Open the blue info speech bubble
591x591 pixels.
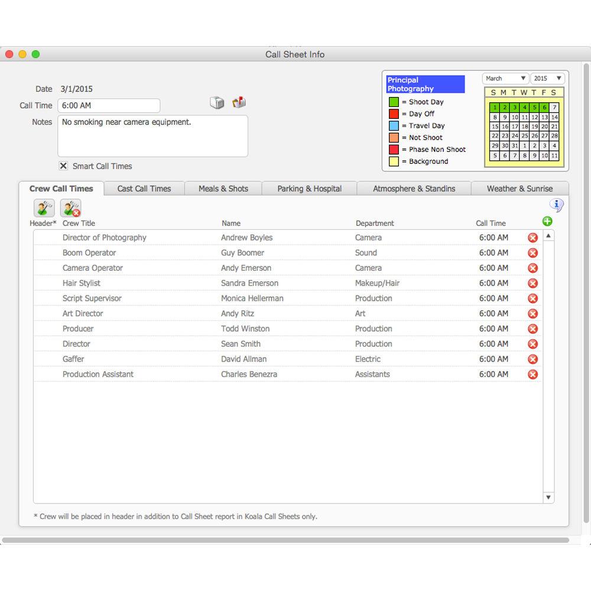pyautogui.click(x=556, y=205)
